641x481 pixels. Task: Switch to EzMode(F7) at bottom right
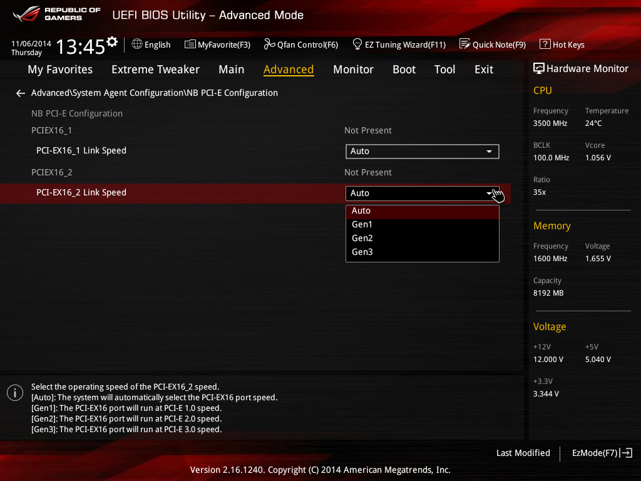[602, 453]
